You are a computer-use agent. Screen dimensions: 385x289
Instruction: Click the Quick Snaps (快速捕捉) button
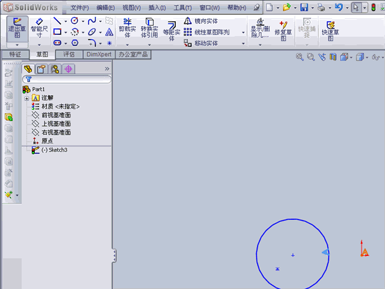click(307, 28)
